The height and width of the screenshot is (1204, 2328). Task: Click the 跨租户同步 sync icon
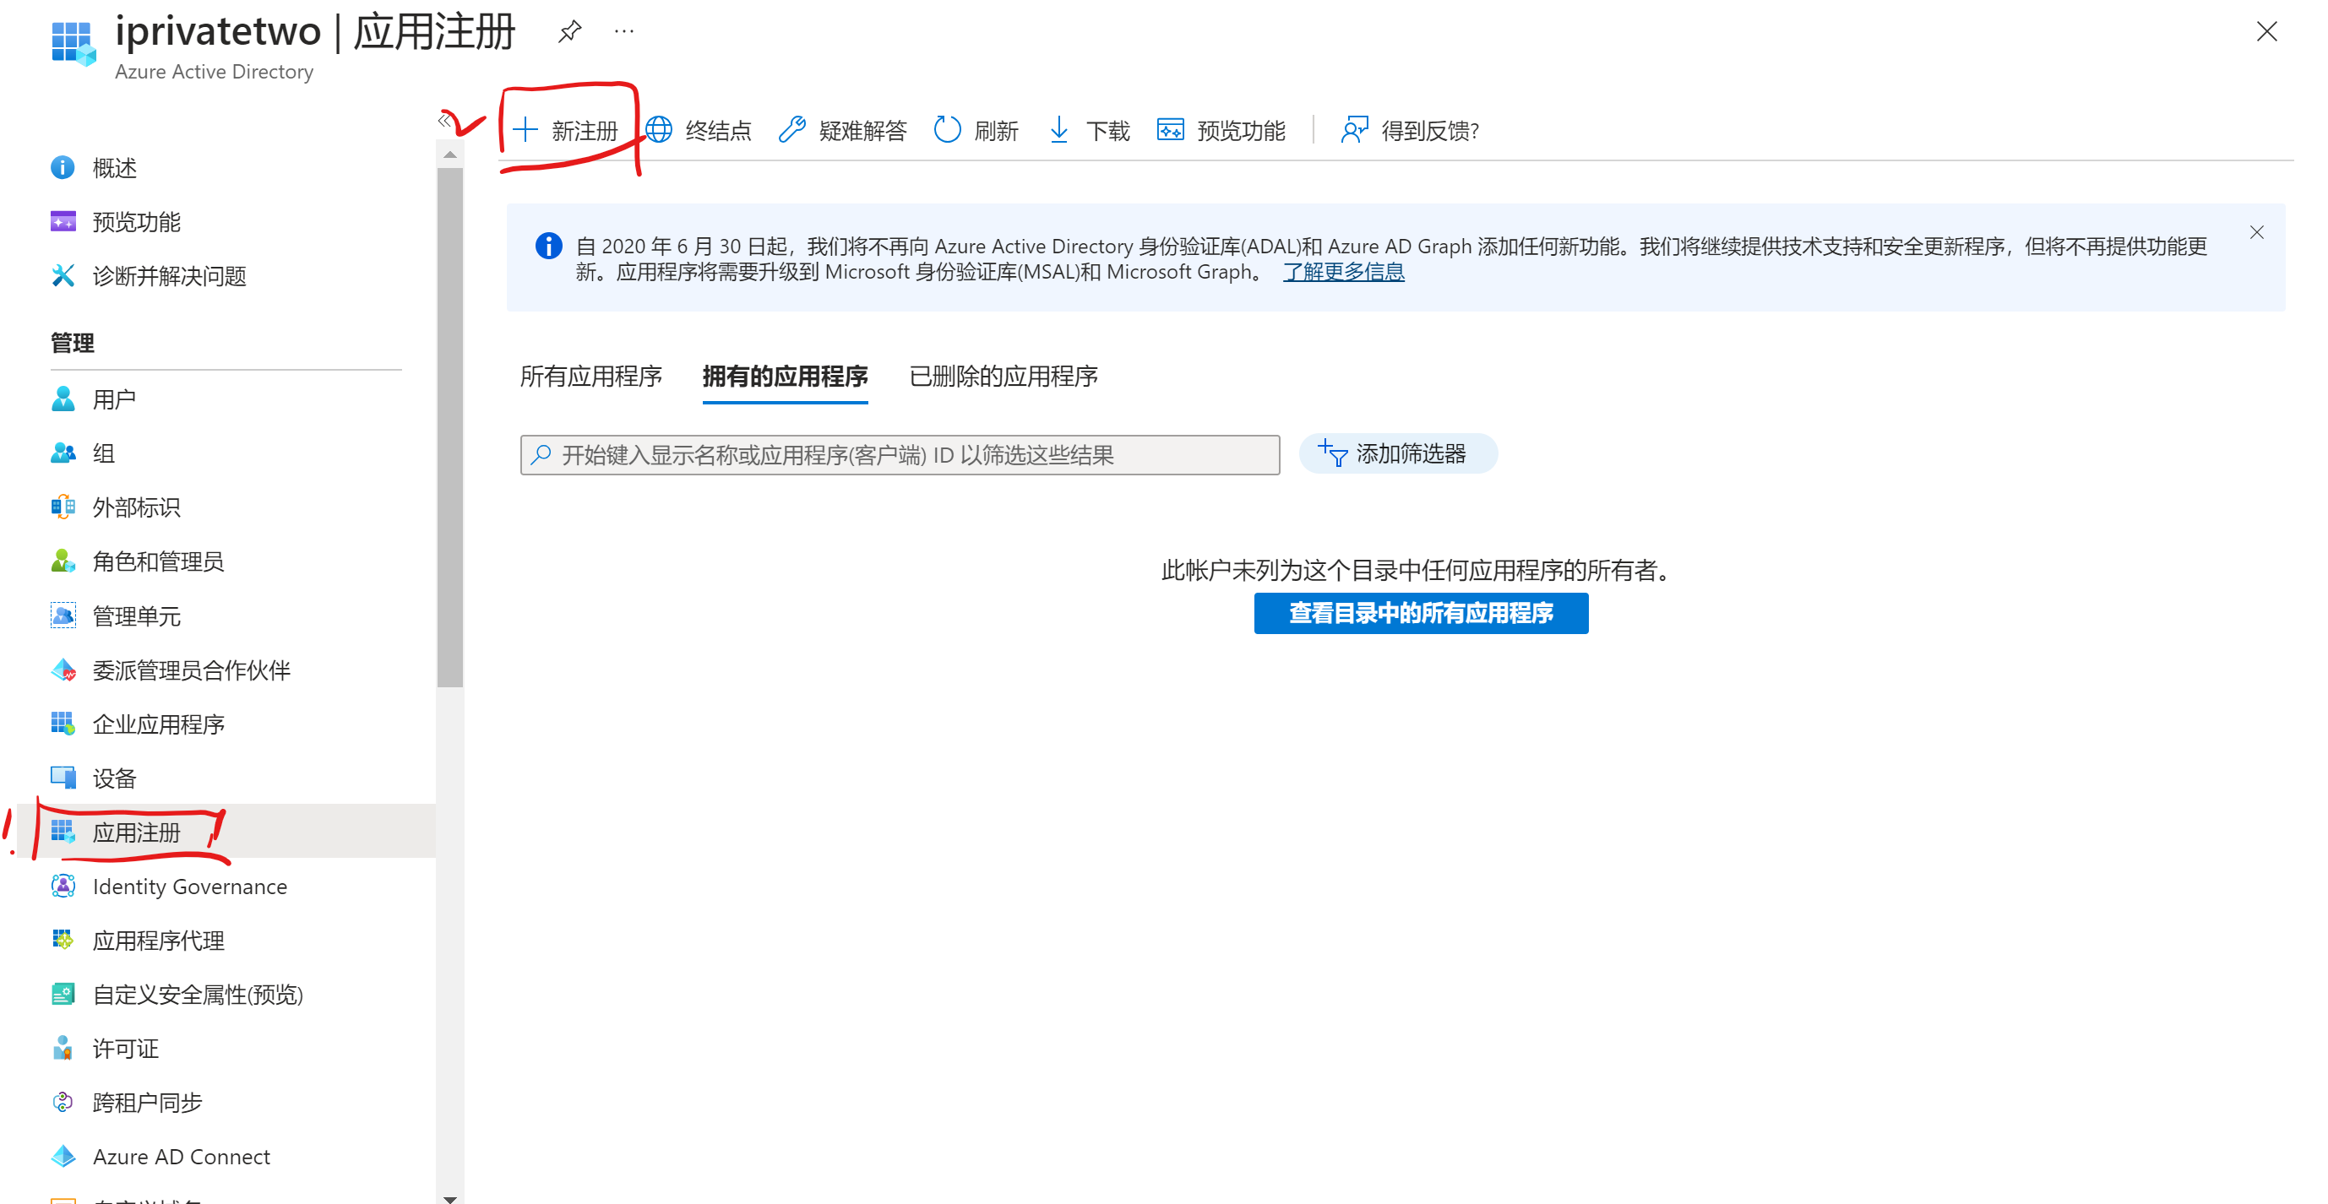click(63, 1103)
